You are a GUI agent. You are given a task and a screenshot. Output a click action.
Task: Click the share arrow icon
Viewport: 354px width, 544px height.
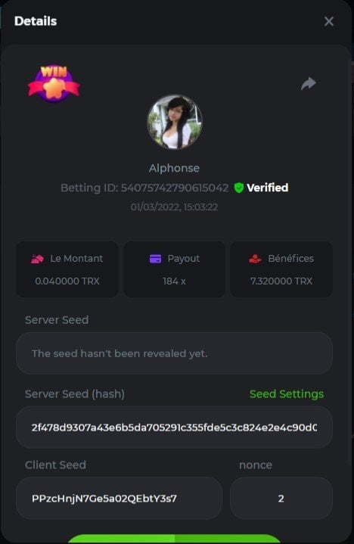pyautogui.click(x=308, y=83)
